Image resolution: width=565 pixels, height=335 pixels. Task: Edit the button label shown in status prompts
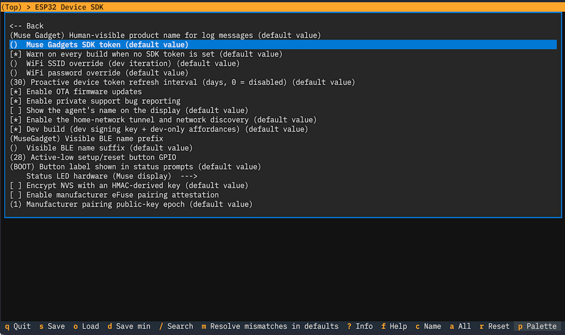click(136, 167)
